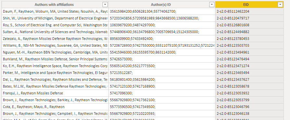Click the author ID cell 57426573000;
Viewport: 290px width, 120px height.
pyautogui.click(x=162, y=59)
